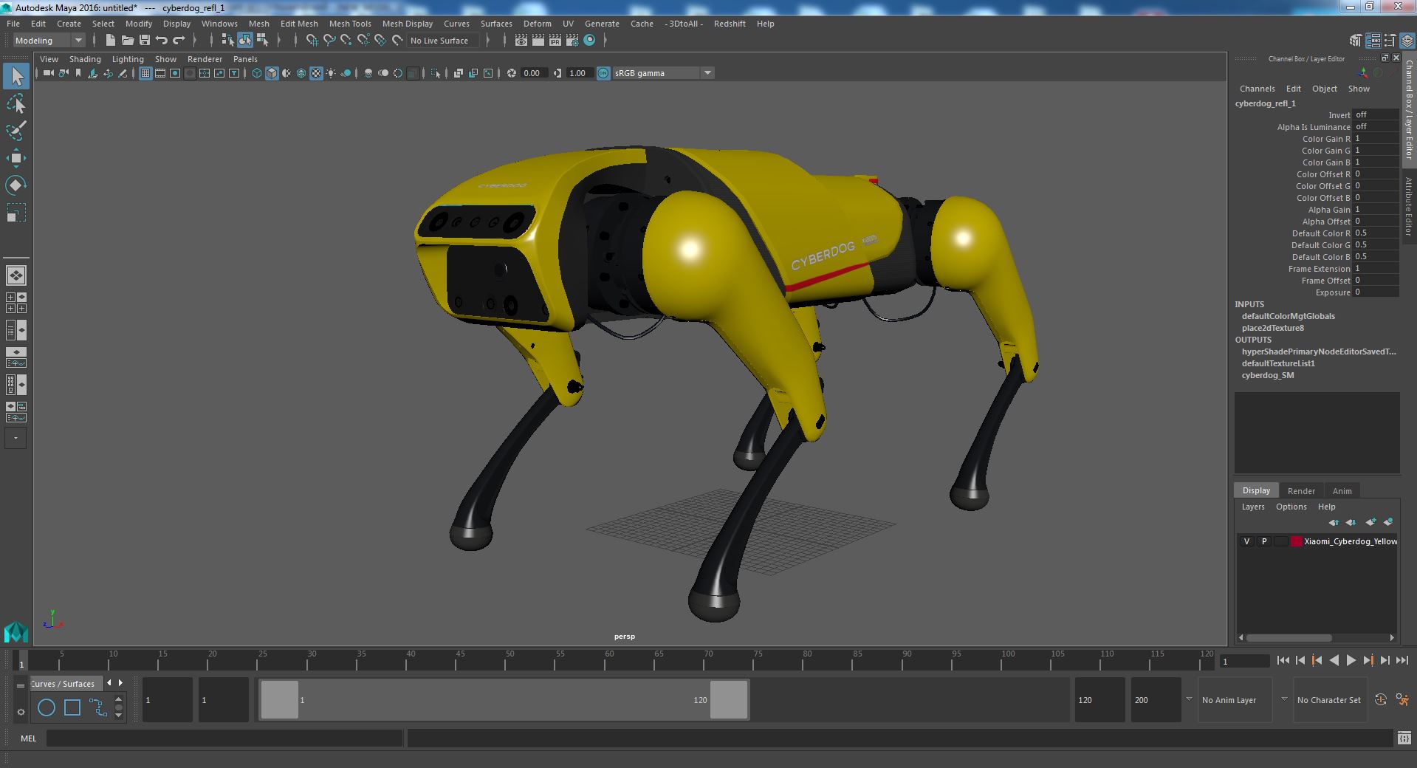
Task: Activate the Move tool
Action: click(16, 158)
